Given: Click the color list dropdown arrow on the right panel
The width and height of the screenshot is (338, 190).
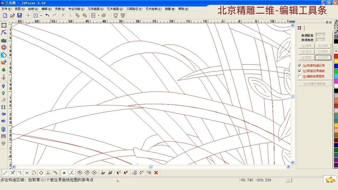Looking at the screenshot, I should coord(336,51).
